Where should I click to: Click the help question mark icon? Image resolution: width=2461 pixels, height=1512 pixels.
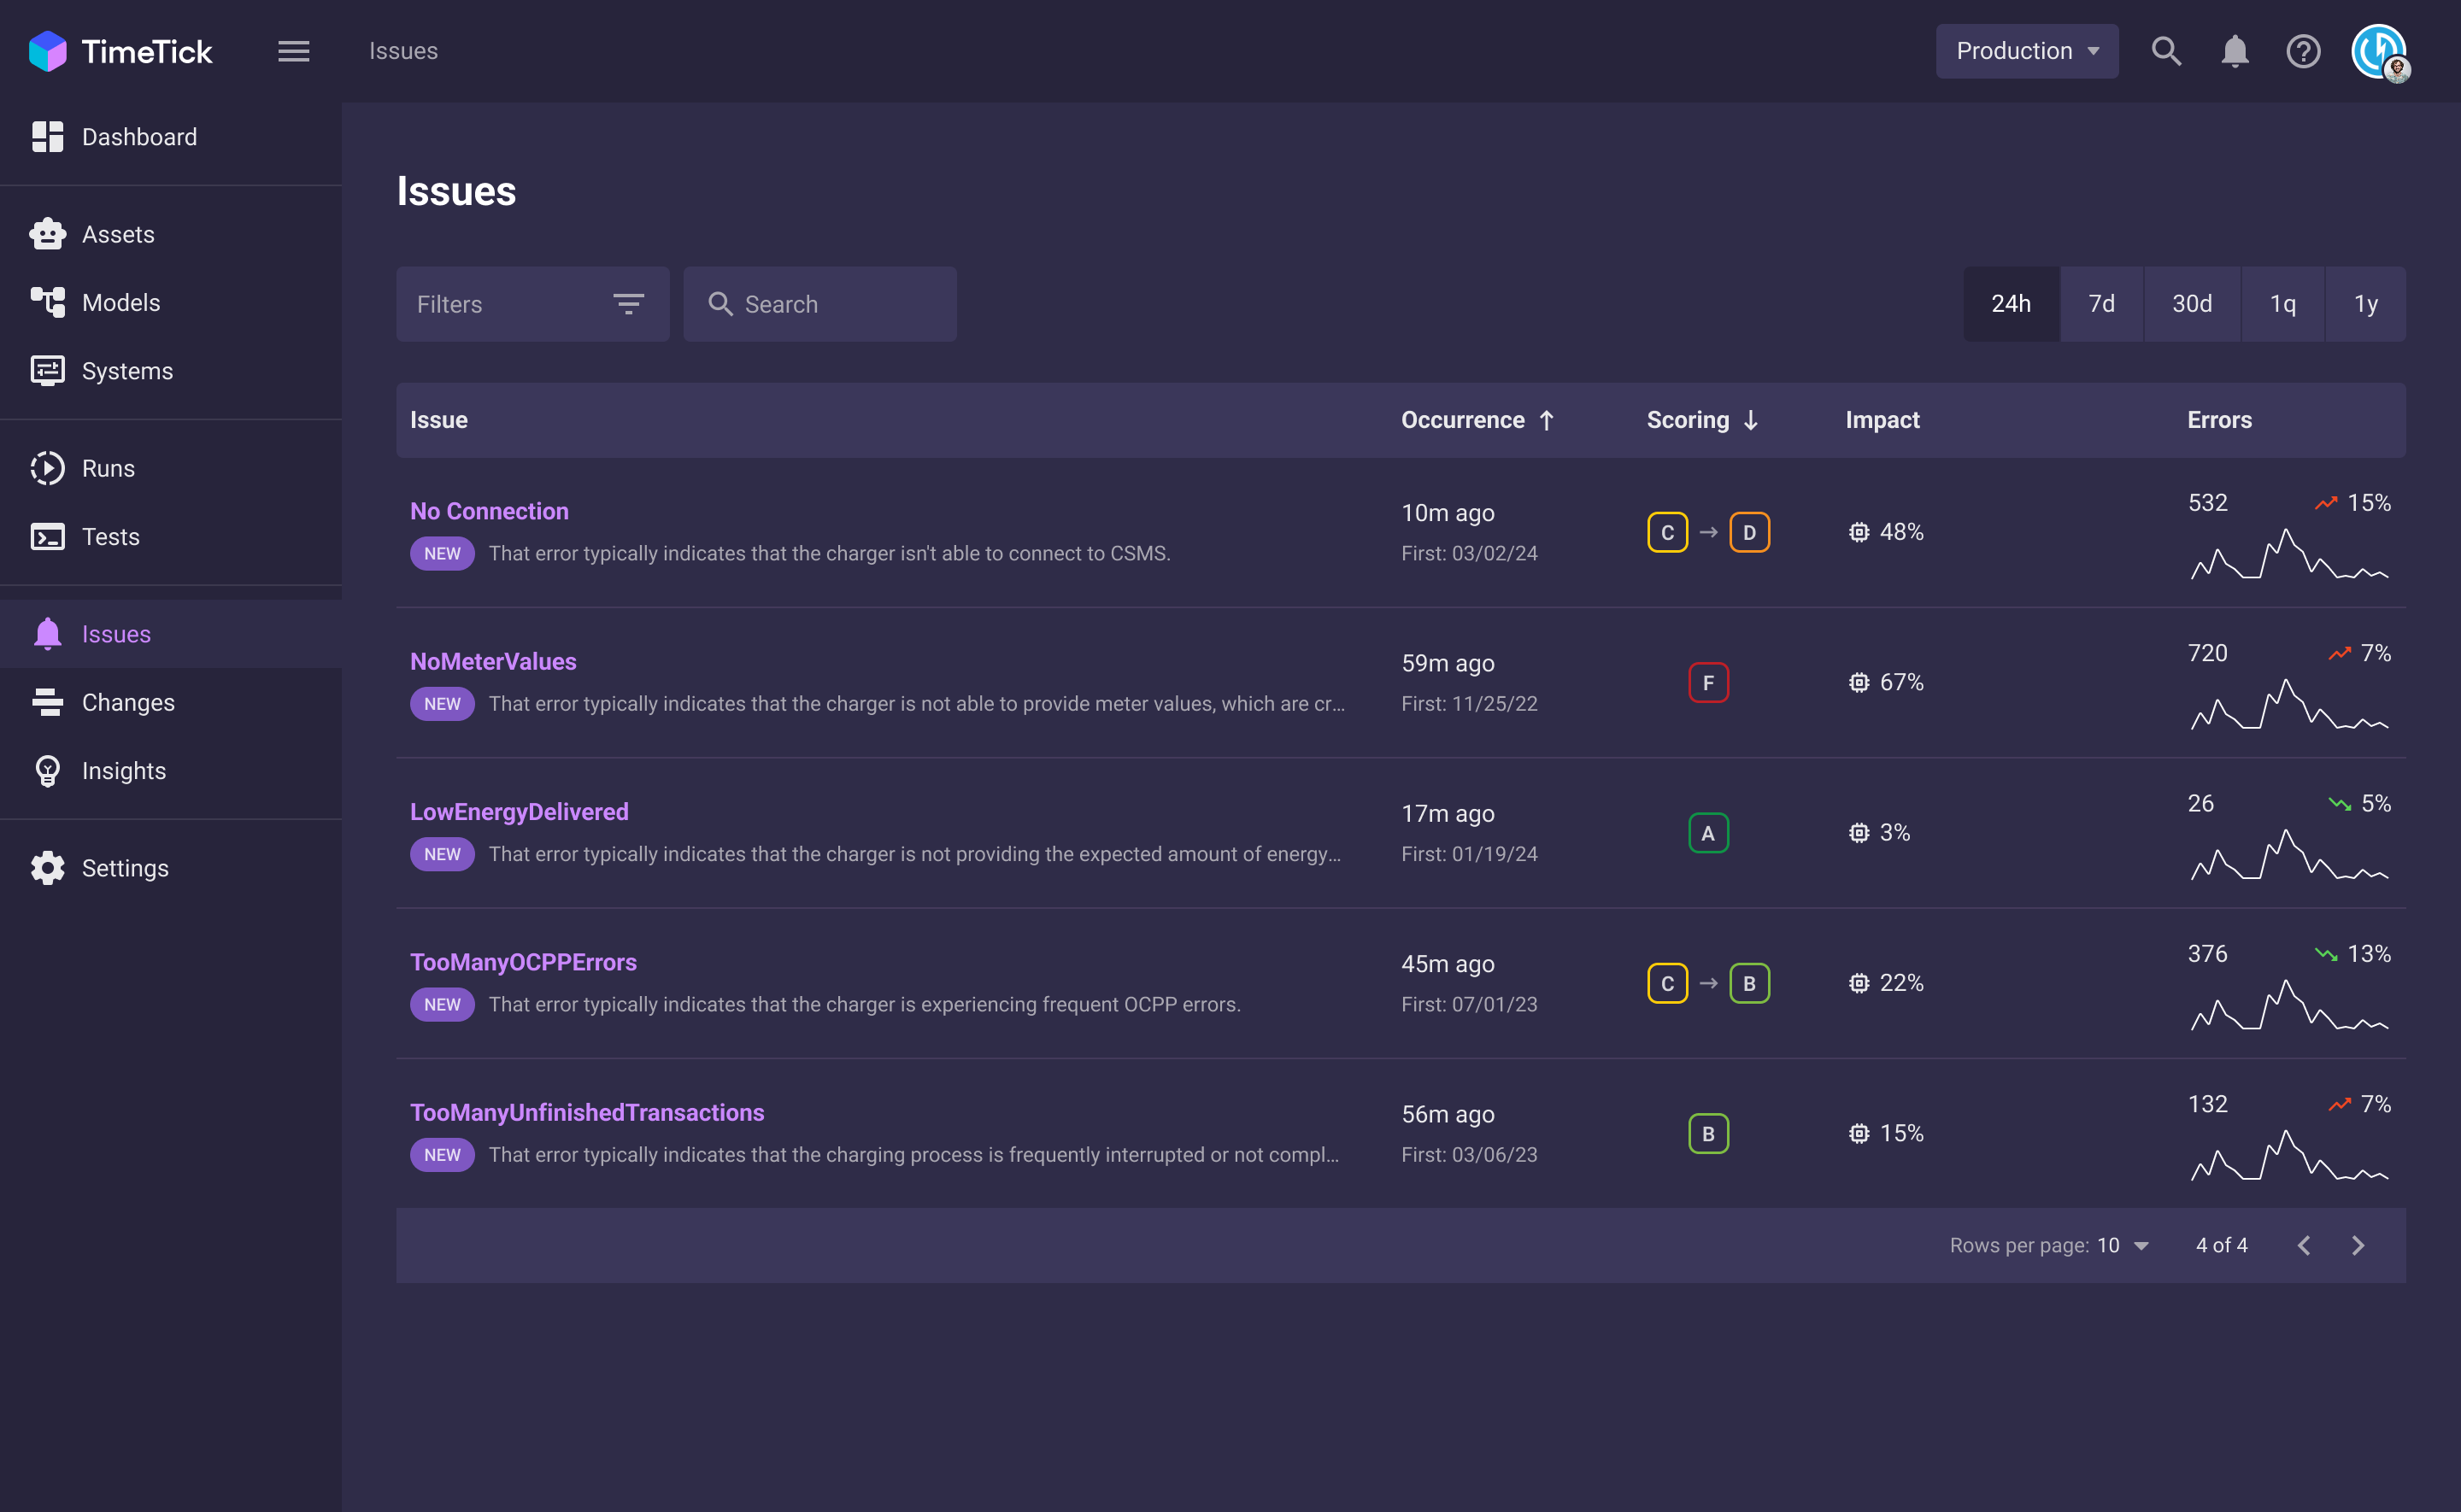tap(2303, 51)
